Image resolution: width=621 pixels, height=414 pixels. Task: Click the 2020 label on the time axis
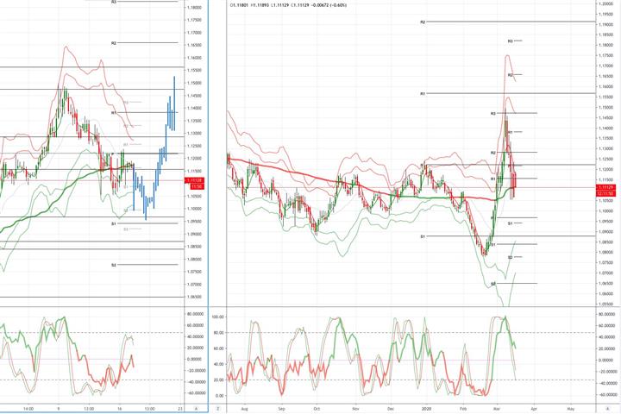pos(426,409)
